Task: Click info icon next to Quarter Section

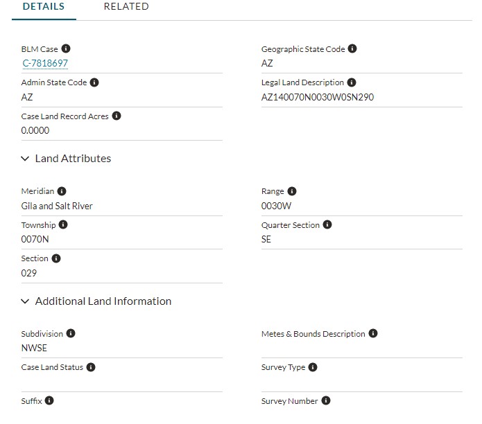Action: tap(327, 225)
